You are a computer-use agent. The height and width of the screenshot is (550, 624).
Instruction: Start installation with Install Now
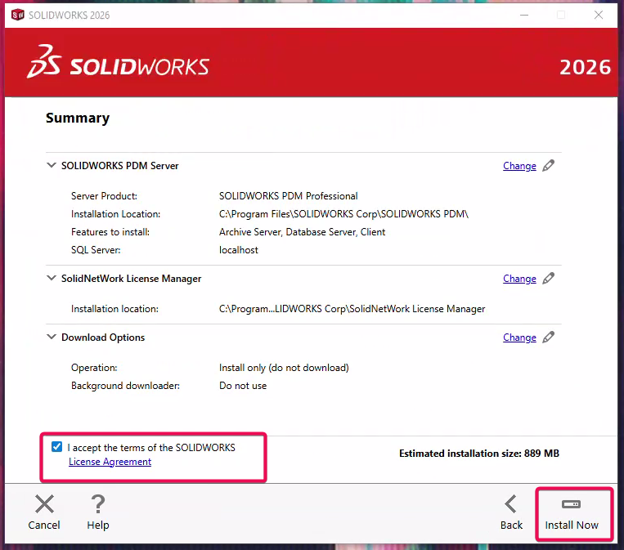tap(572, 512)
